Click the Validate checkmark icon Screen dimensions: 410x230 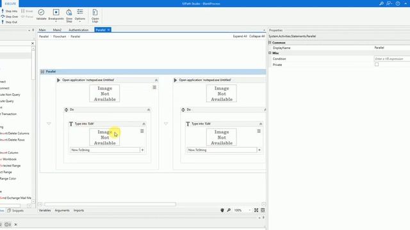pyautogui.click(x=41, y=12)
